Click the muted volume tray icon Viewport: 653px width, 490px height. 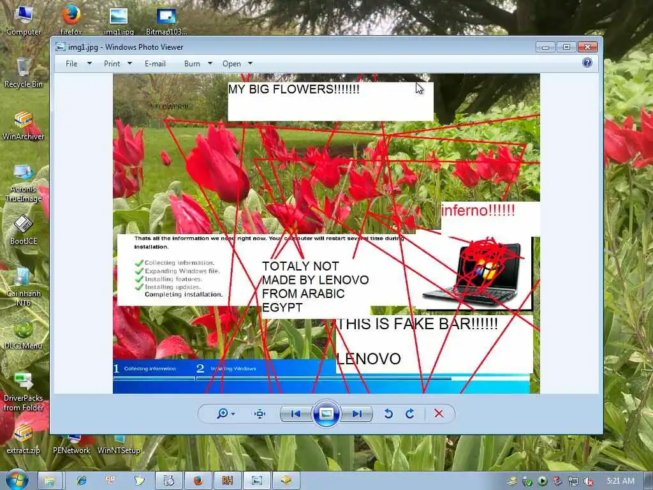click(x=588, y=481)
